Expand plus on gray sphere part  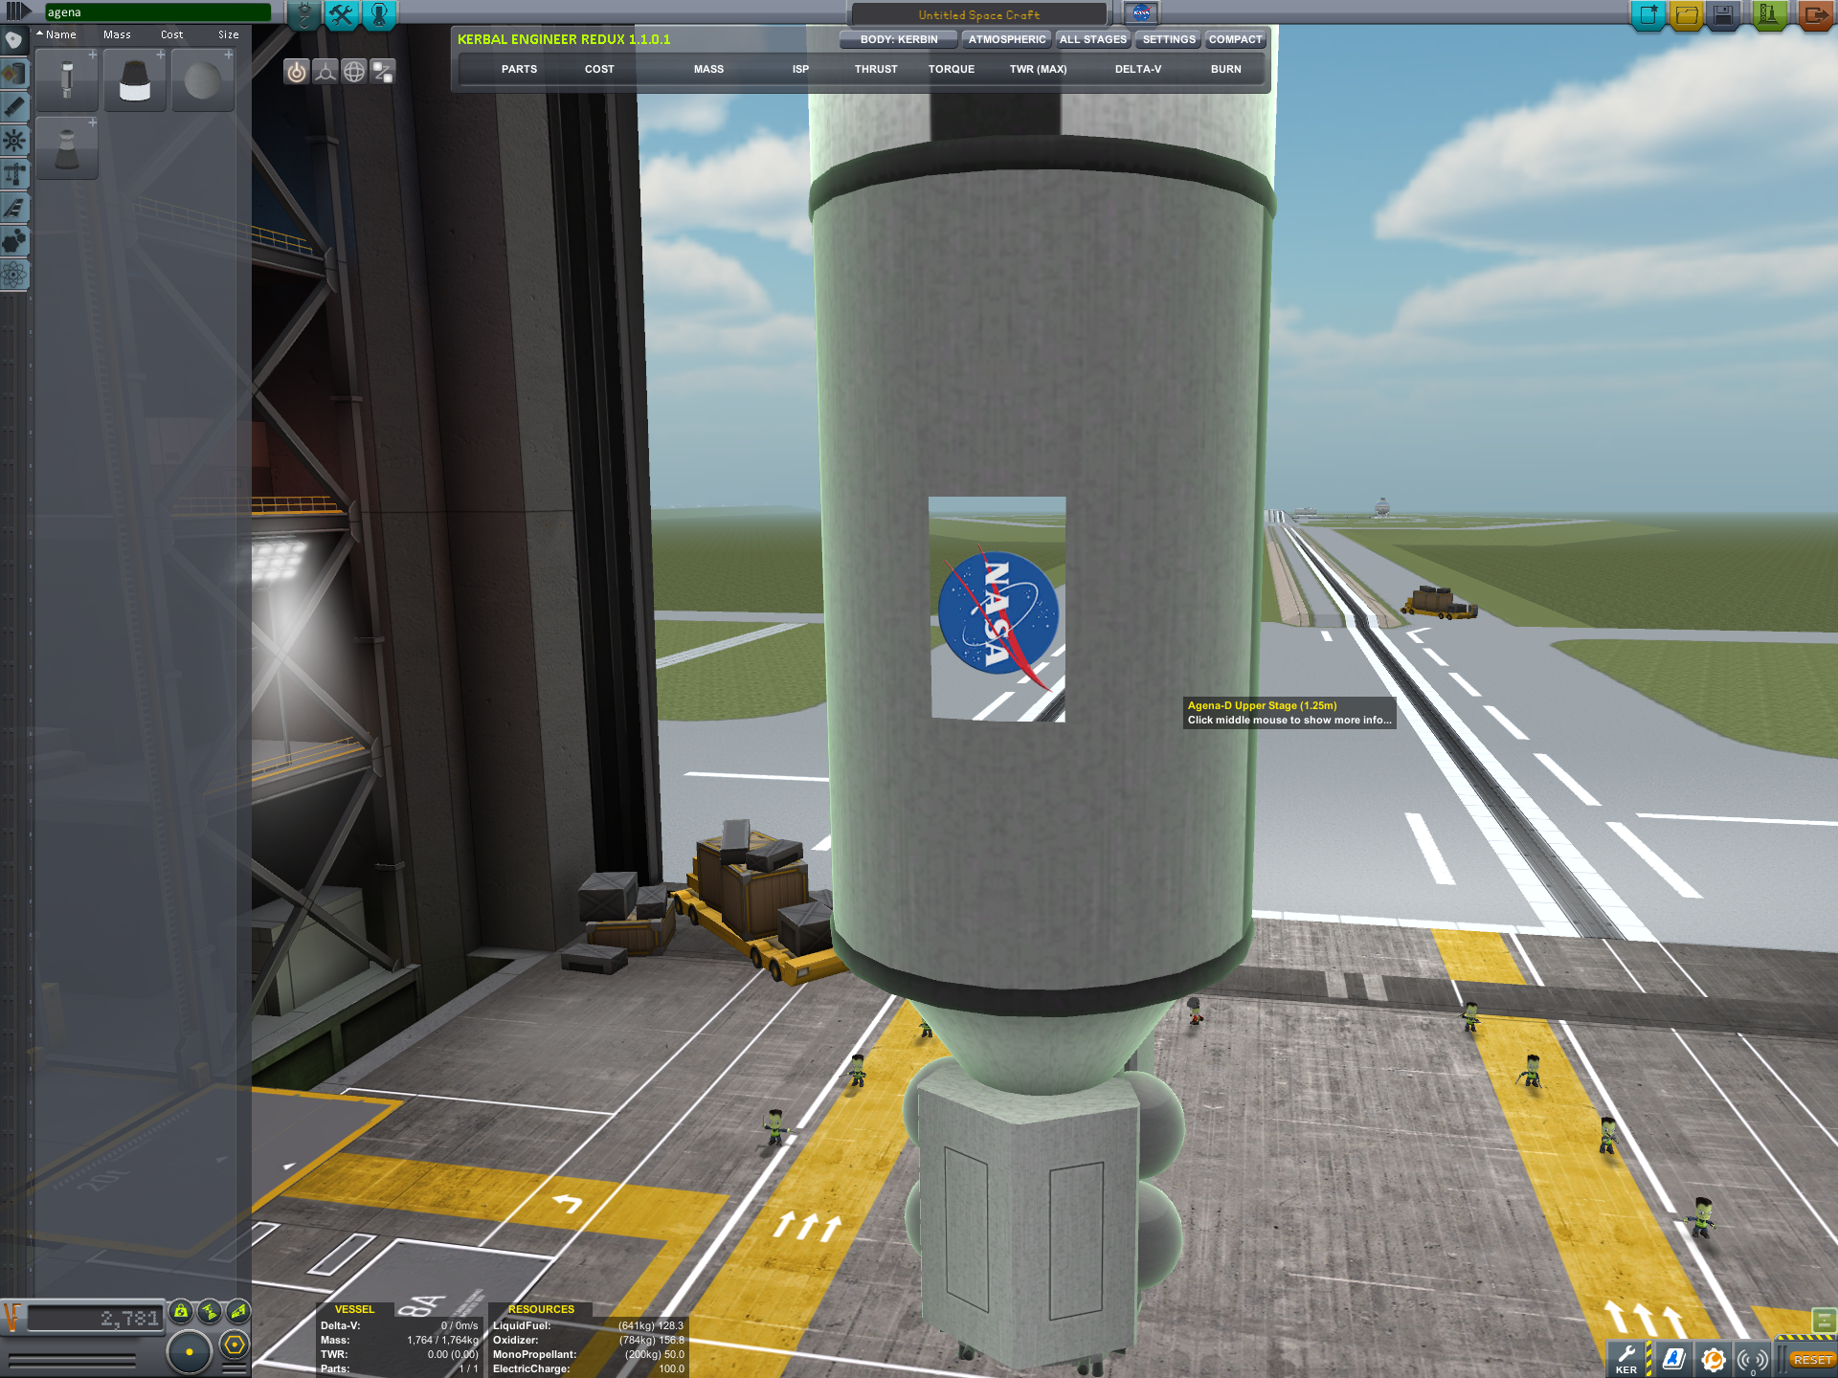coord(229,56)
